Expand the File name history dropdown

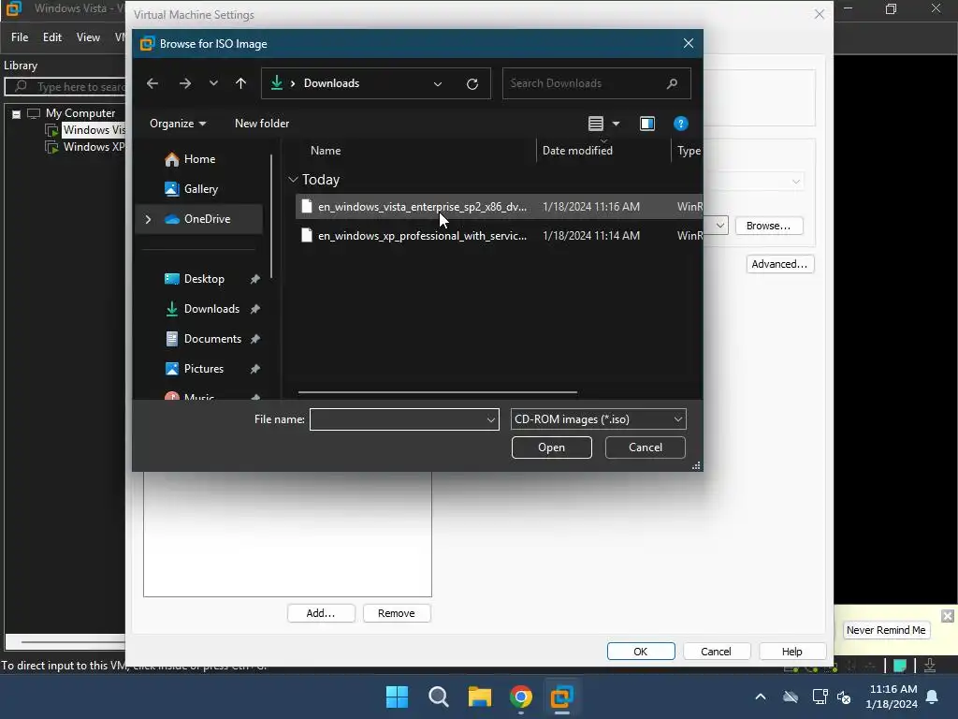point(490,419)
